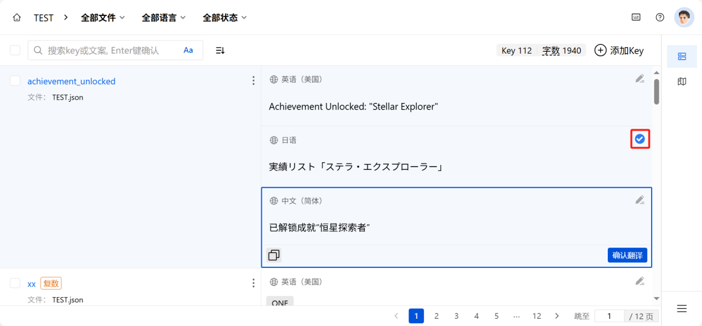Expand the 全部文件 dropdown
The width and height of the screenshot is (702, 326).
coord(103,18)
